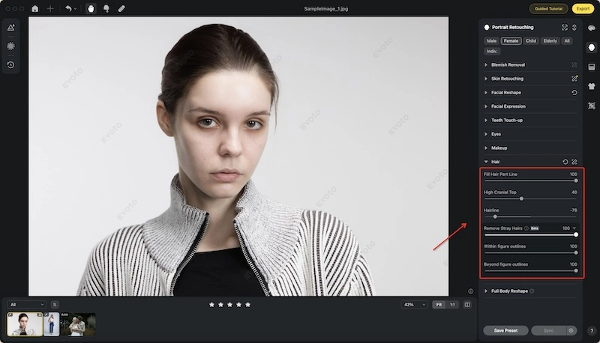Click the Hairline slider
Screen dimensions: 600x343
530,216
